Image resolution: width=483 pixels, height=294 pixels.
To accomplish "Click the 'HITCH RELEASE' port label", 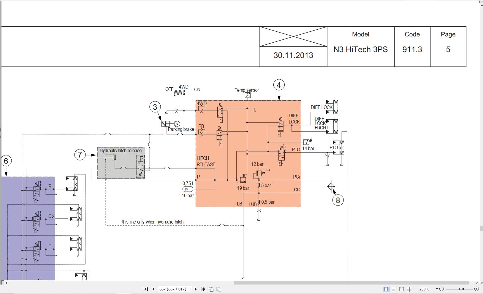I will pyautogui.click(x=206, y=161).
